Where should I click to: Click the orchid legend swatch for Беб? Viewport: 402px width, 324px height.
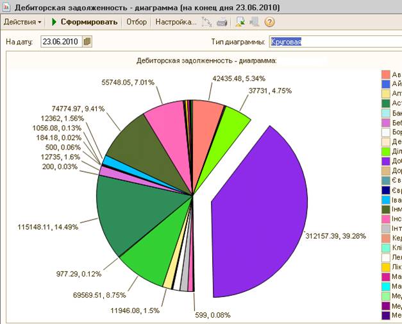click(x=386, y=123)
